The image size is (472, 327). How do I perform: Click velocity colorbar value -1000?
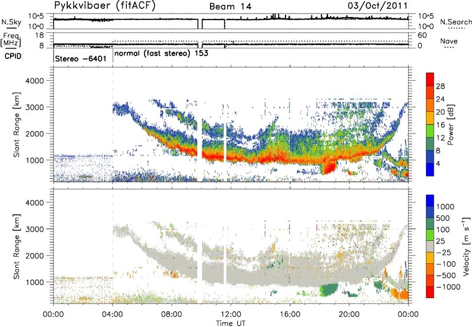coord(448,287)
